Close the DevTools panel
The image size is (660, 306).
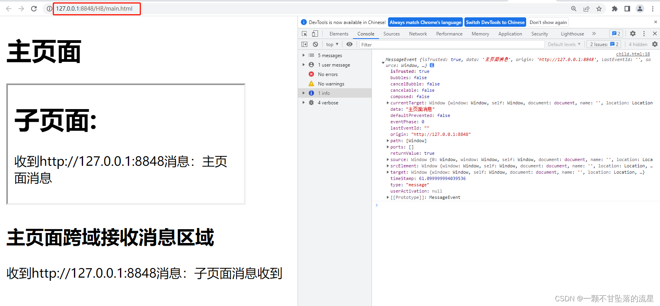pos(655,34)
